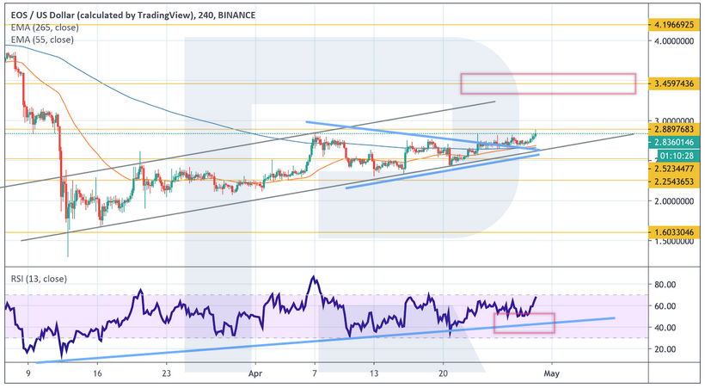
Task: Click the 4.1966925 price level tag
Action: click(x=672, y=26)
